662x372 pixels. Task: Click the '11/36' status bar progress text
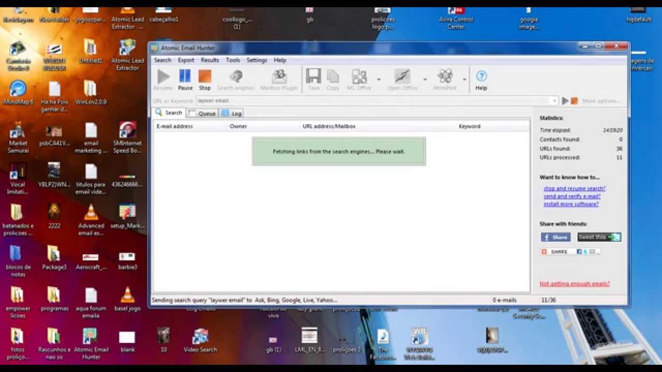pos(548,300)
